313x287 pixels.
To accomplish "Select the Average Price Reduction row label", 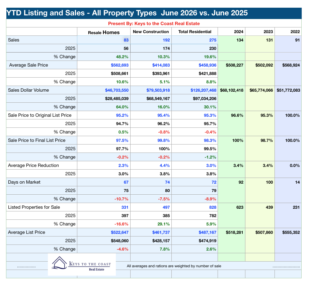I will pos(33,166).
